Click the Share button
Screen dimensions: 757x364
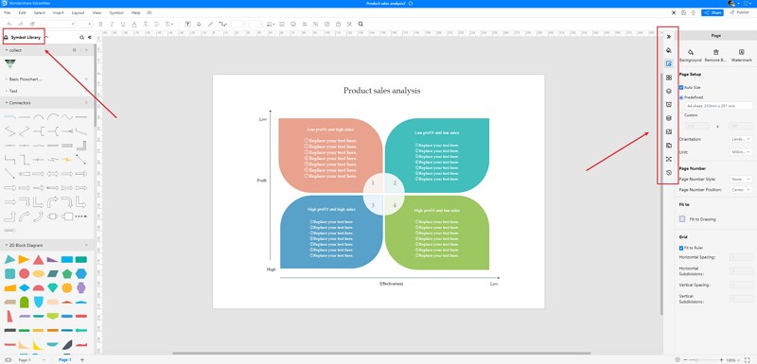(713, 12)
